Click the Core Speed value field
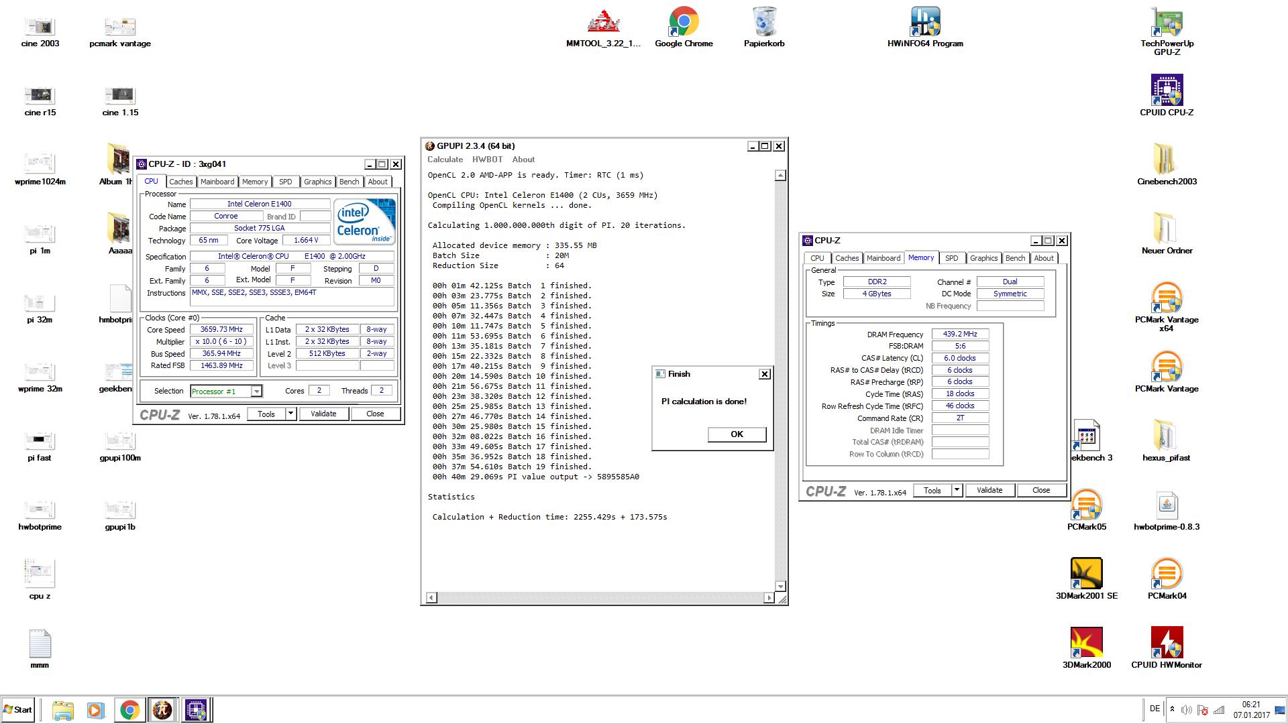The image size is (1288, 724). [221, 329]
